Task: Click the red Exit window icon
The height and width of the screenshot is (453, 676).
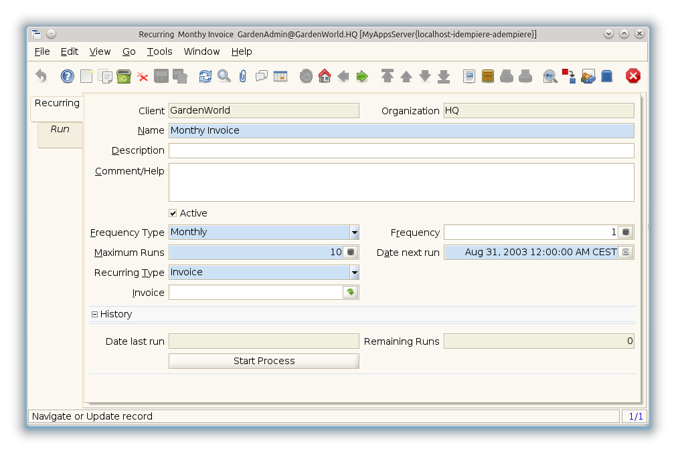Action: tap(633, 76)
